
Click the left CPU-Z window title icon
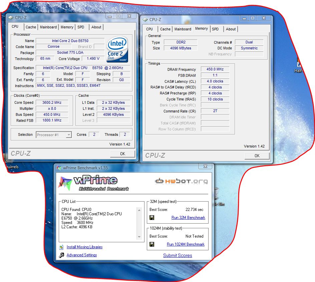(11, 18)
